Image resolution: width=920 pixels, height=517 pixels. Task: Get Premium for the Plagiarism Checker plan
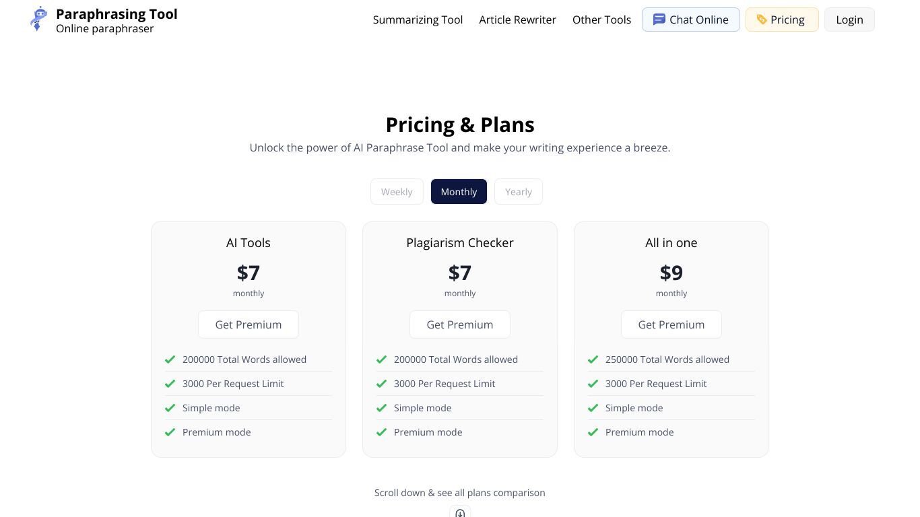click(460, 324)
